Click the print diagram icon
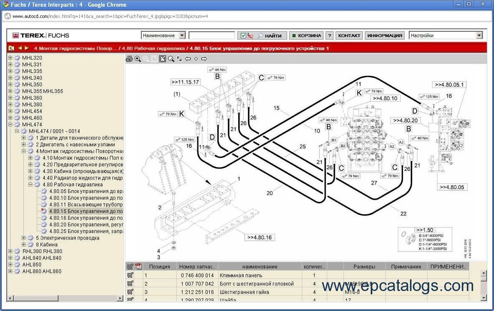The width and height of the screenshot is (494, 311). pos(129,59)
